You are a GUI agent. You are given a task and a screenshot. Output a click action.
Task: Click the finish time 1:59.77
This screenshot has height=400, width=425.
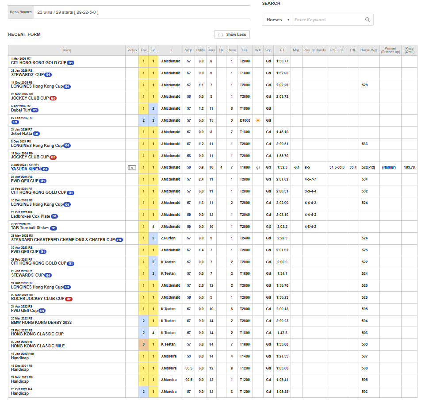[282, 62]
